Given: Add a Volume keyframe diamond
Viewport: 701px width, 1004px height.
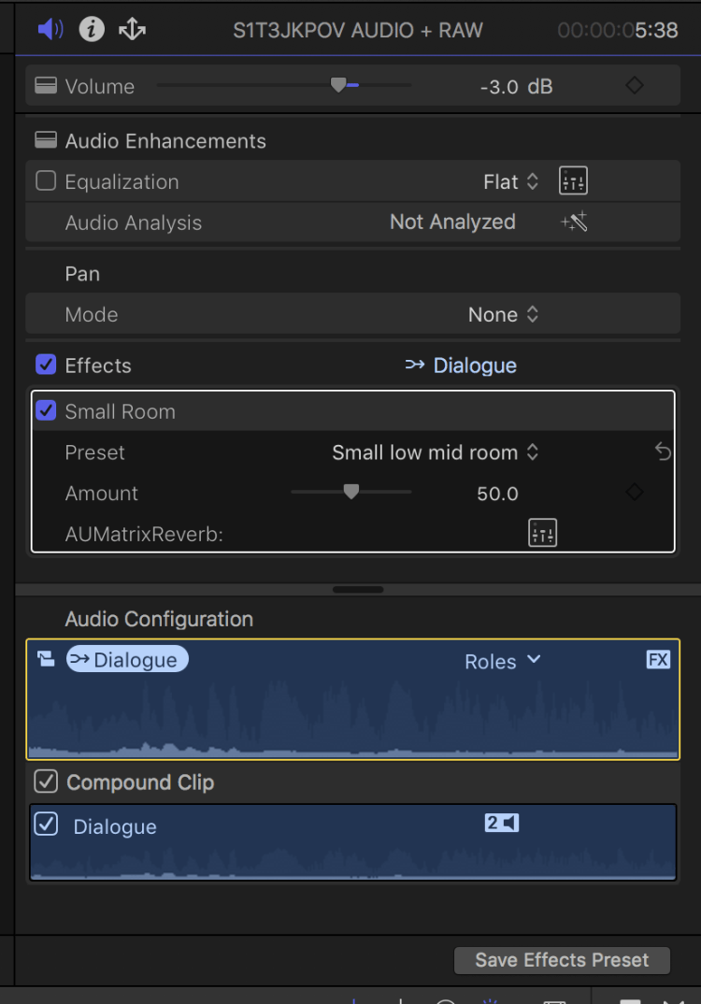Looking at the screenshot, I should click(635, 86).
